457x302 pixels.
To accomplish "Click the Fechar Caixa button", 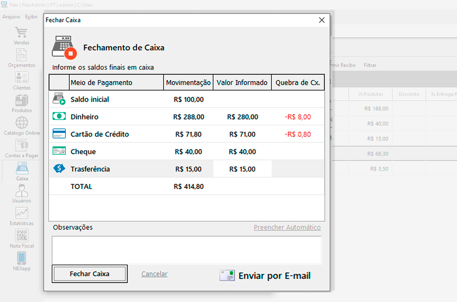I will 89,274.
